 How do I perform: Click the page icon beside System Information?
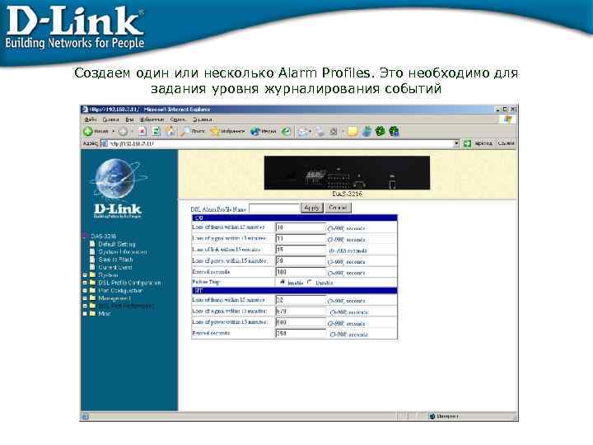click(92, 251)
